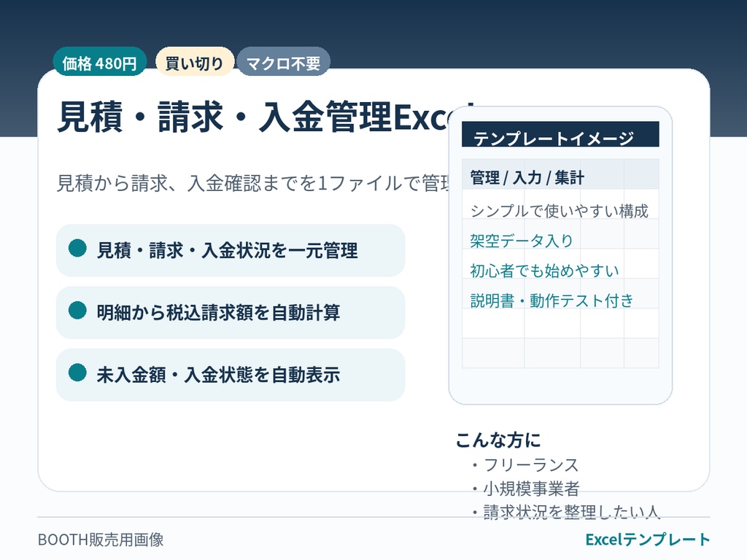Click the Excelテンプレート footer label

[x=648, y=540]
